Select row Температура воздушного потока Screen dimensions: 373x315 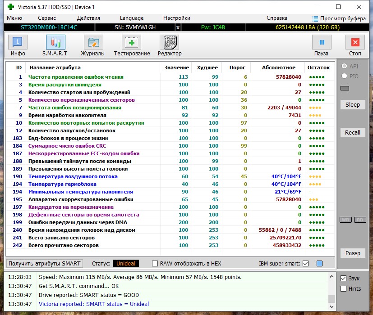(x=170, y=176)
